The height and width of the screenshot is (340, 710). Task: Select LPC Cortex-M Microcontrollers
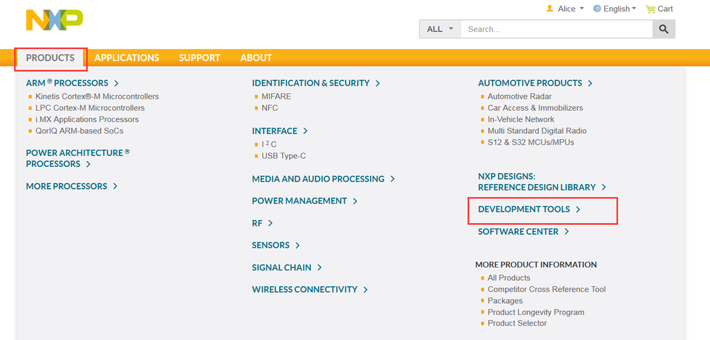pyautogui.click(x=90, y=108)
